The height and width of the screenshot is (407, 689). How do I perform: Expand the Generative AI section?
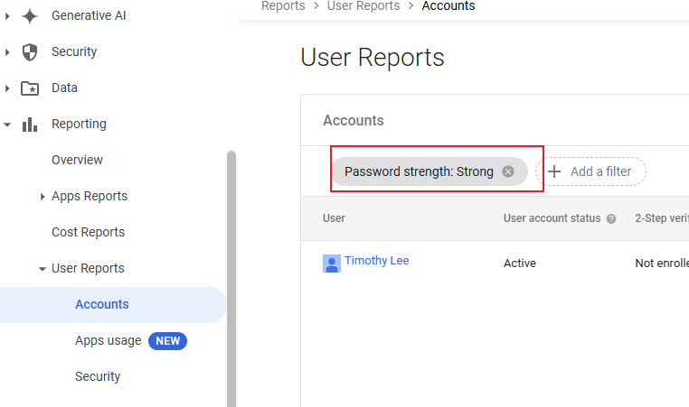(7, 15)
